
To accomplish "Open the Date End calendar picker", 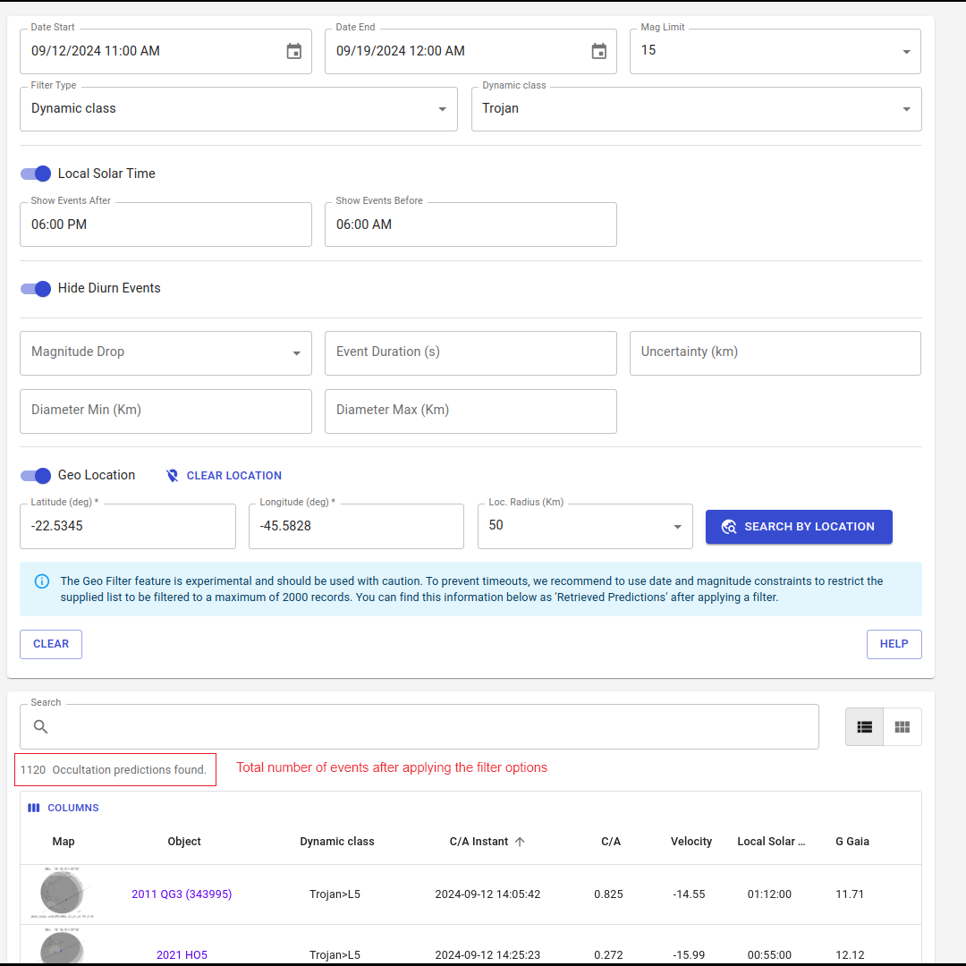I will pos(598,52).
